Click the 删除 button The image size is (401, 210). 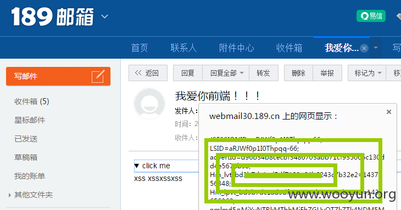coord(298,73)
